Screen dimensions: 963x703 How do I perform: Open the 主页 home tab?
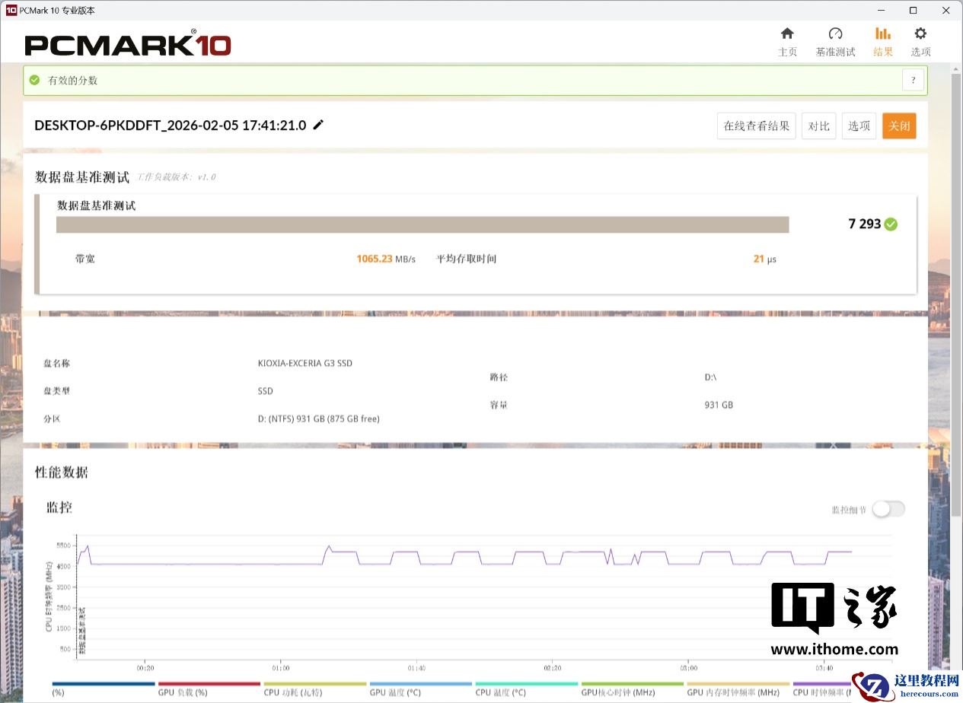(x=787, y=42)
